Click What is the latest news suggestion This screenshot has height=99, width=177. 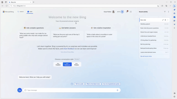point(93,84)
